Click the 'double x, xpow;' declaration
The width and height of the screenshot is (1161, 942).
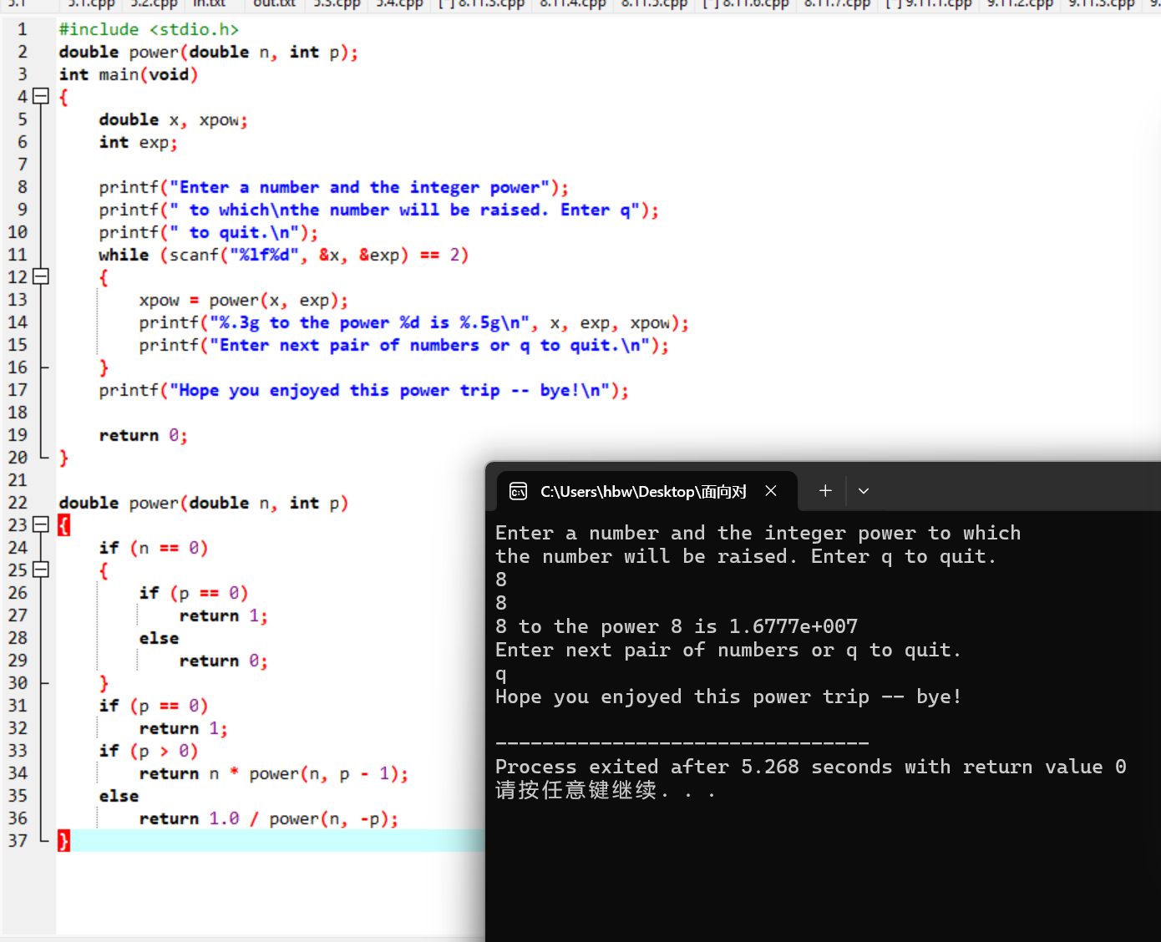173,119
